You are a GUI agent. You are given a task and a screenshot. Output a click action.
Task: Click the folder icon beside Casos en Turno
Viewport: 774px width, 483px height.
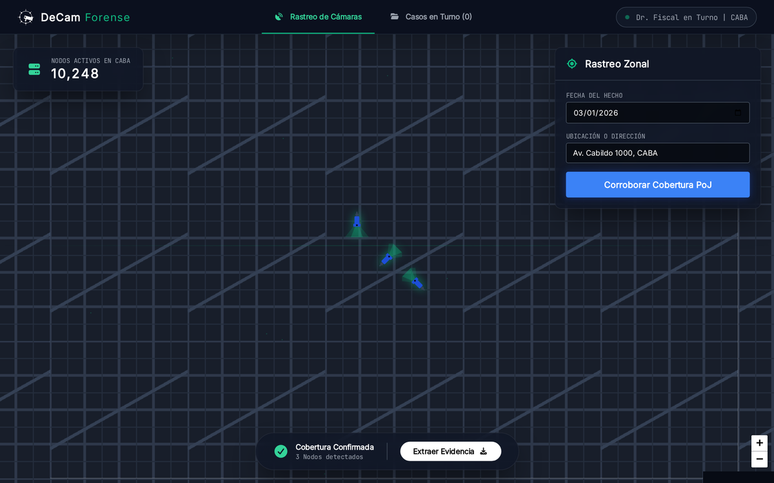point(394,17)
